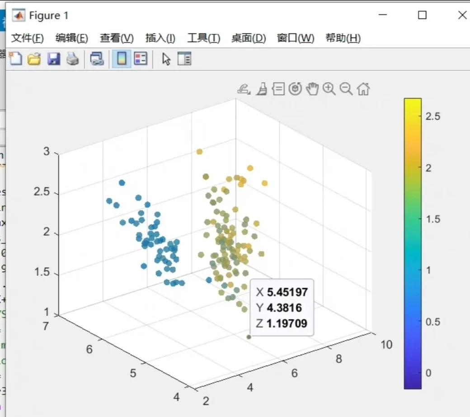
Task: Click the Z-axis label 3
Action: (46, 151)
